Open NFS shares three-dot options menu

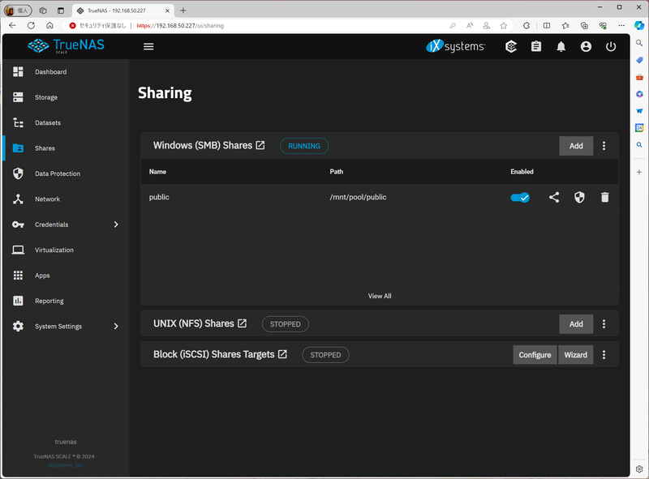tap(604, 324)
